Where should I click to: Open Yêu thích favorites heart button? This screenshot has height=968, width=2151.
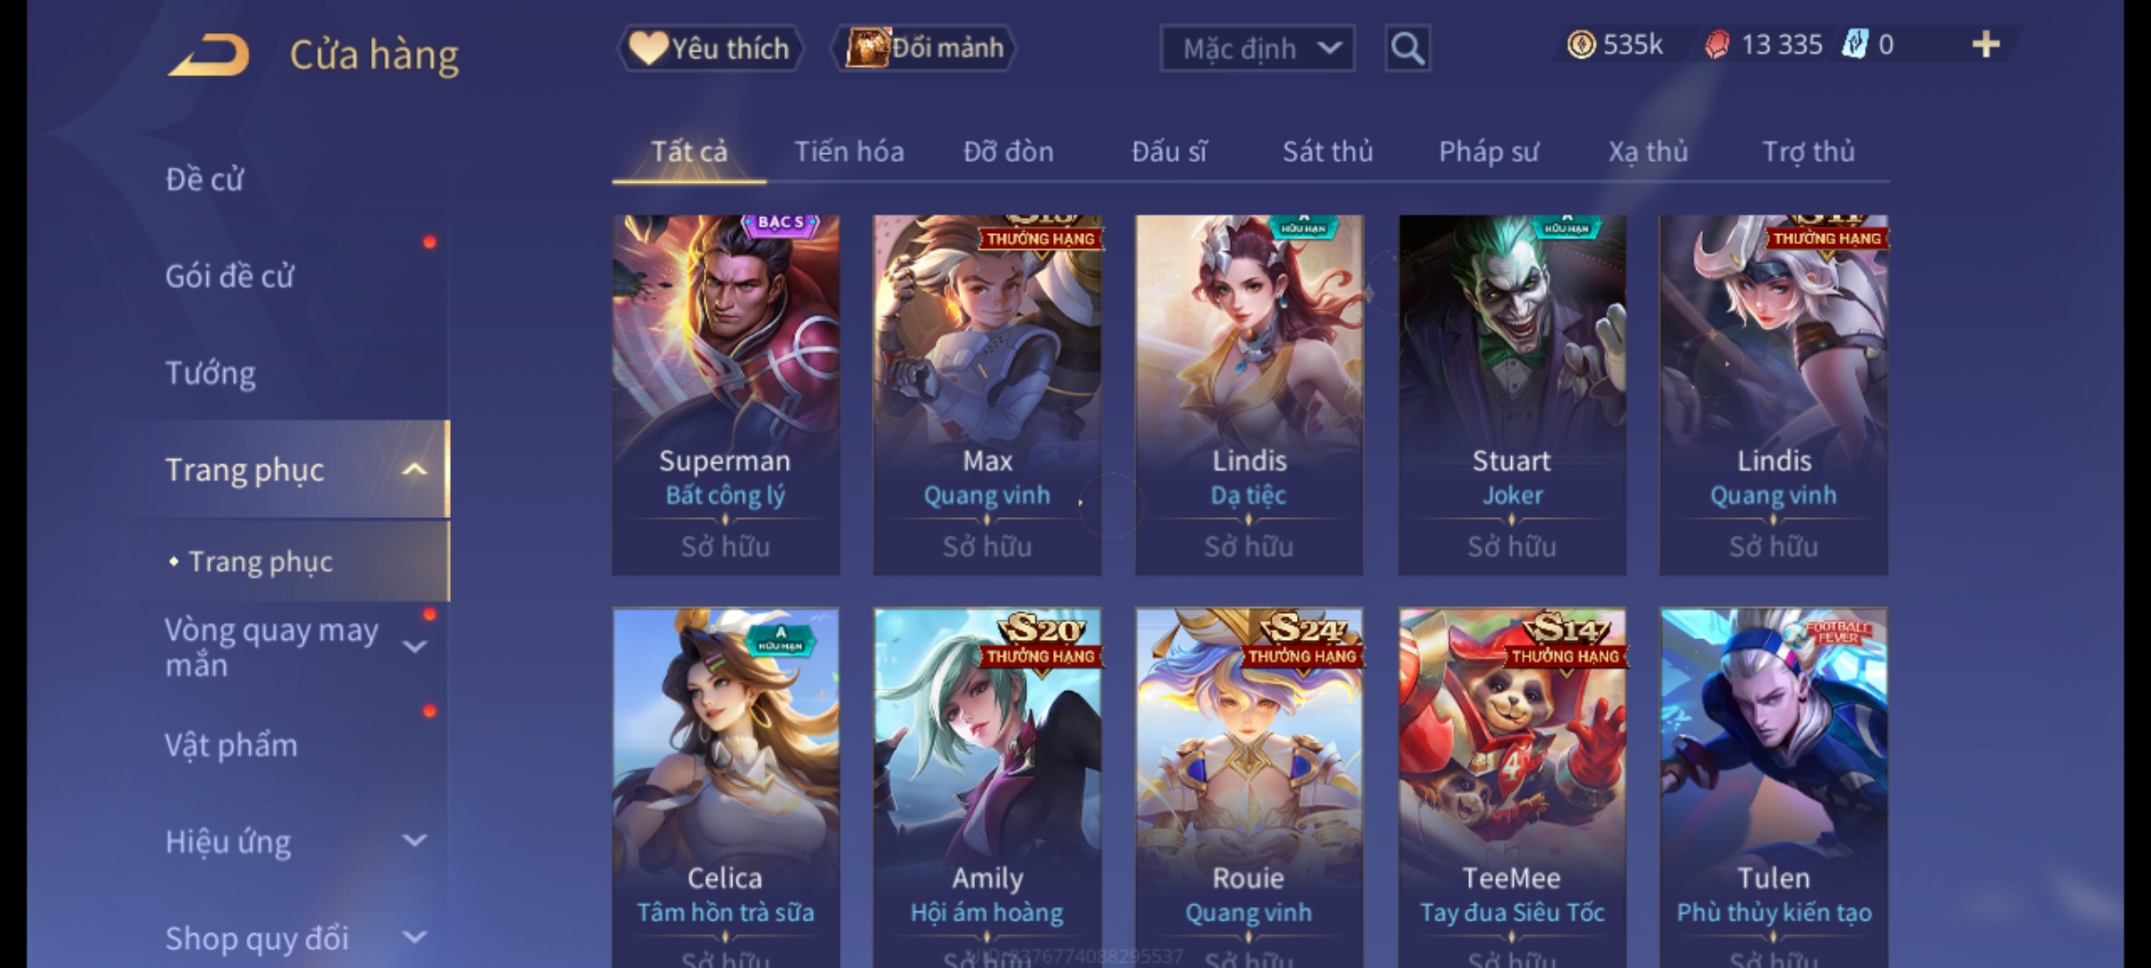pyautogui.click(x=710, y=48)
